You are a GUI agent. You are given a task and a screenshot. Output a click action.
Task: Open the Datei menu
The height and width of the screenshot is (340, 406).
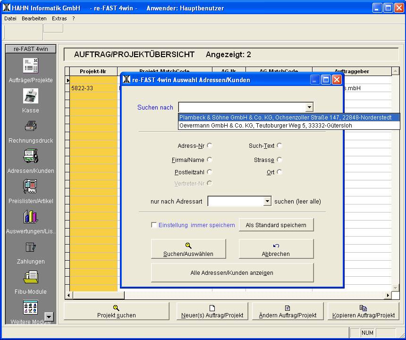coord(10,18)
